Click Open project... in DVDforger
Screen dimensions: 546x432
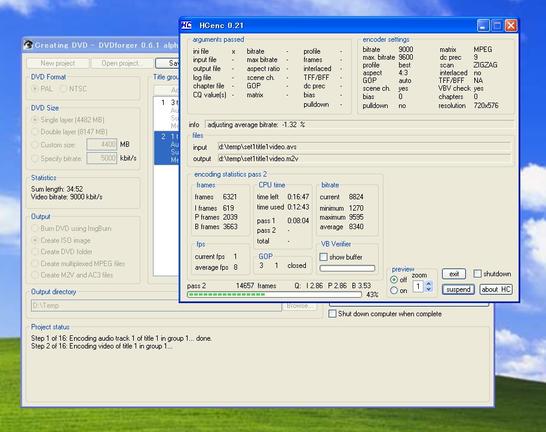click(x=122, y=63)
